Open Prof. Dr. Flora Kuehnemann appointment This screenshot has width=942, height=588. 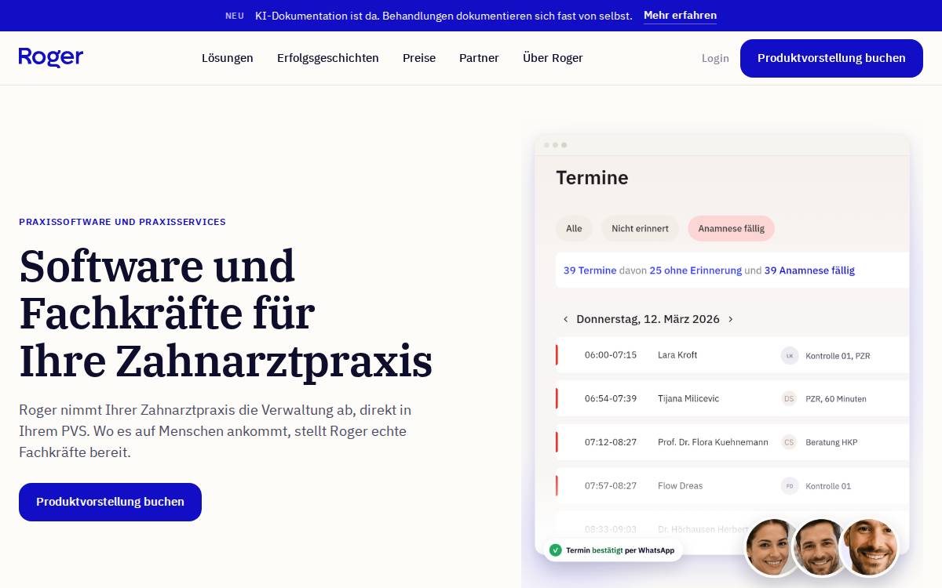point(732,442)
